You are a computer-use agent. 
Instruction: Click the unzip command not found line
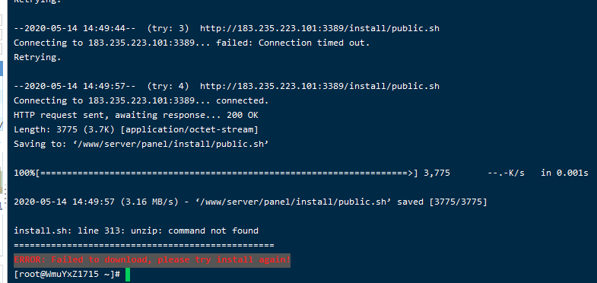point(136,231)
